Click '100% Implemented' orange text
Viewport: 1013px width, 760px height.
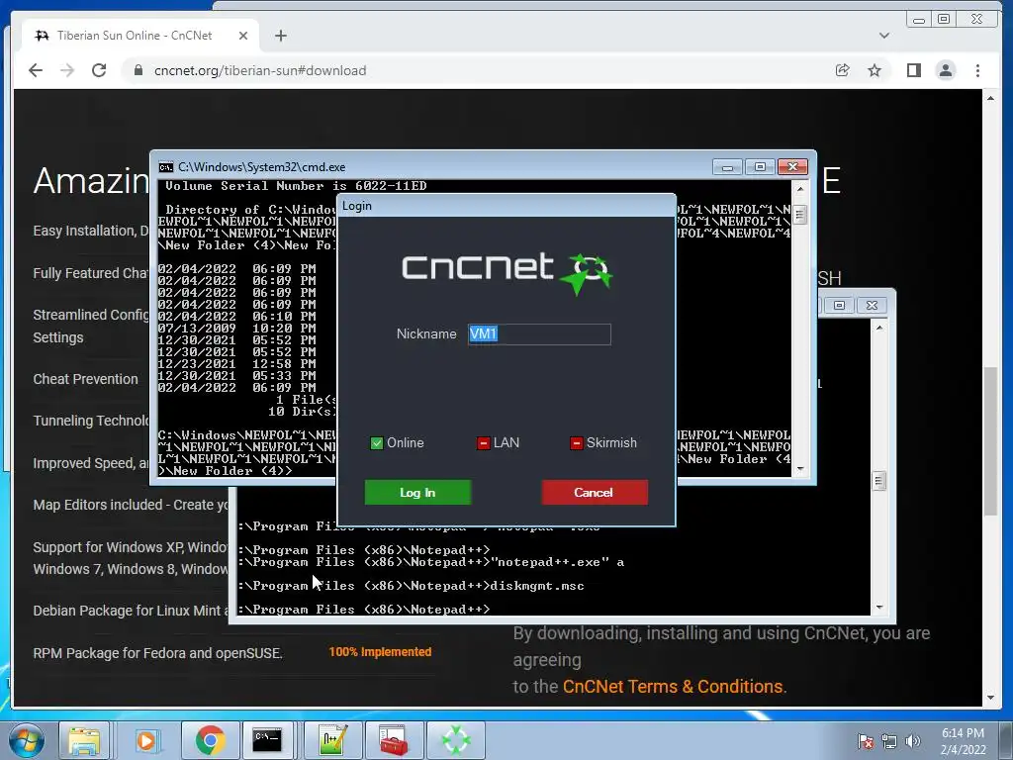point(380,652)
